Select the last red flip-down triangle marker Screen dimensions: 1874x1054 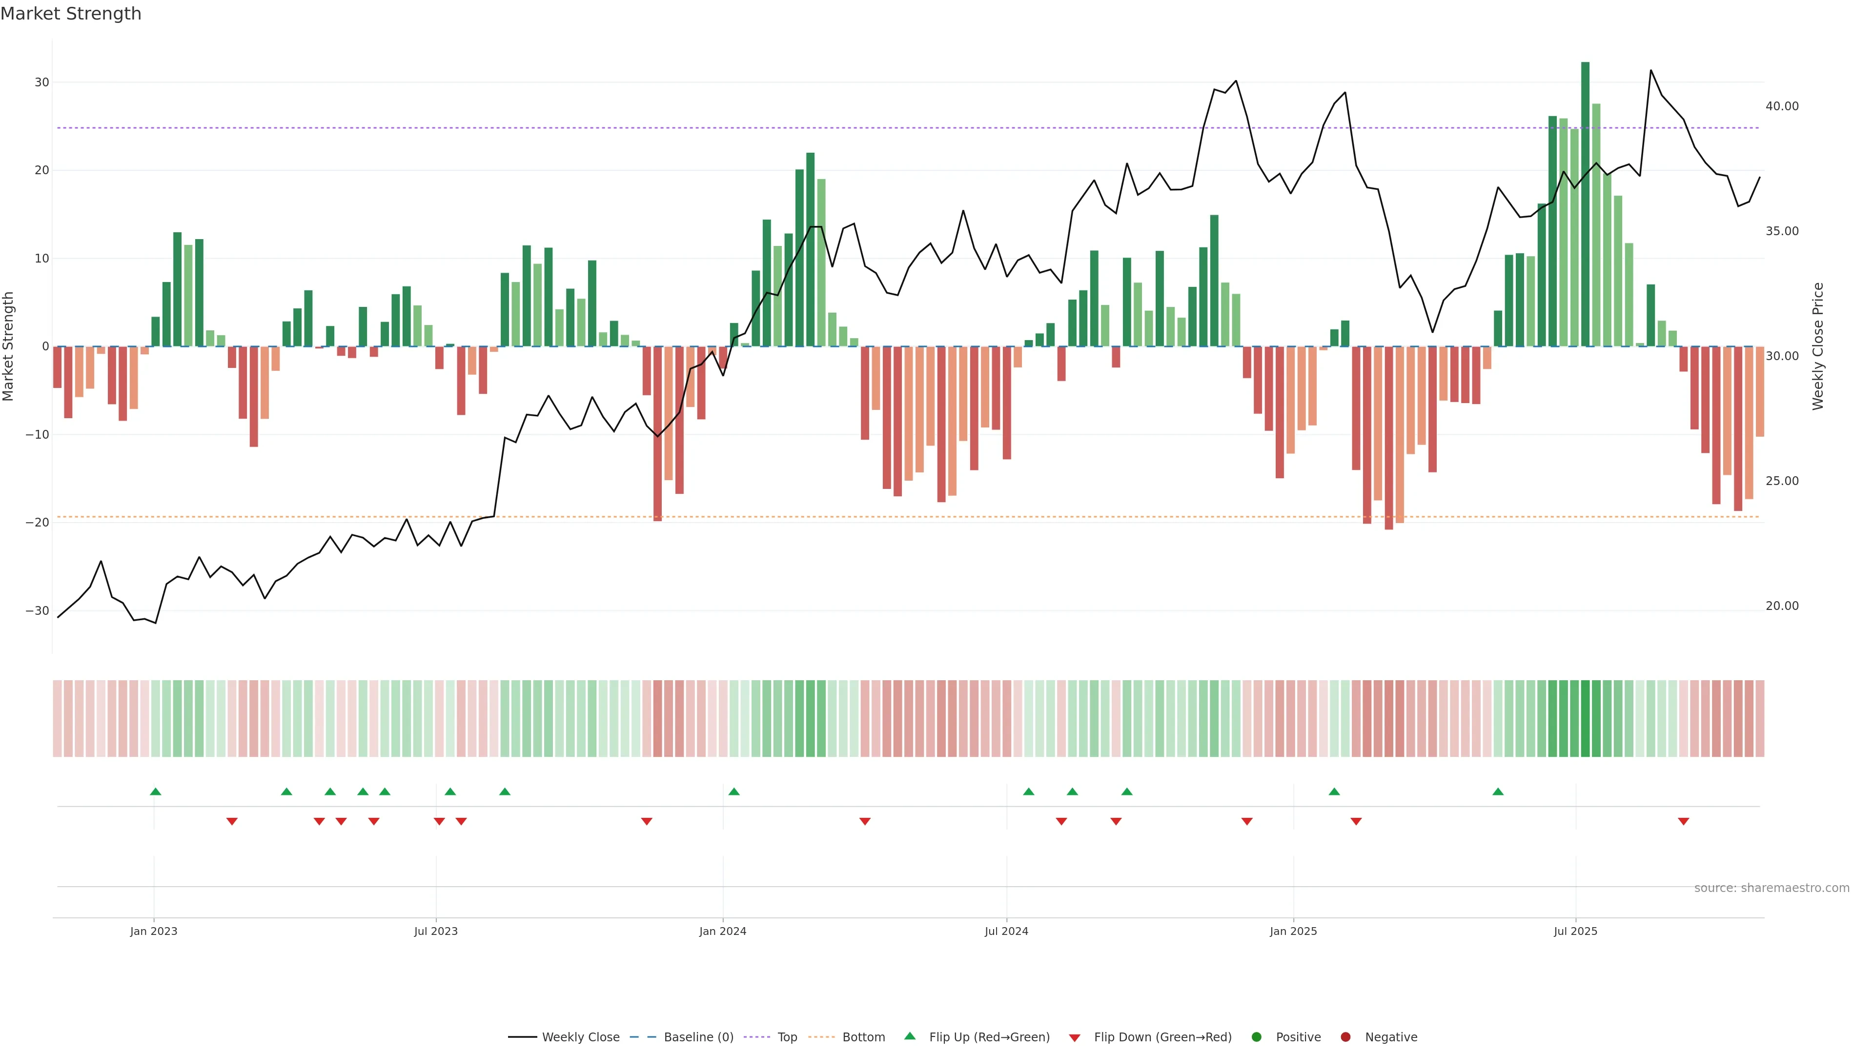1683,821
